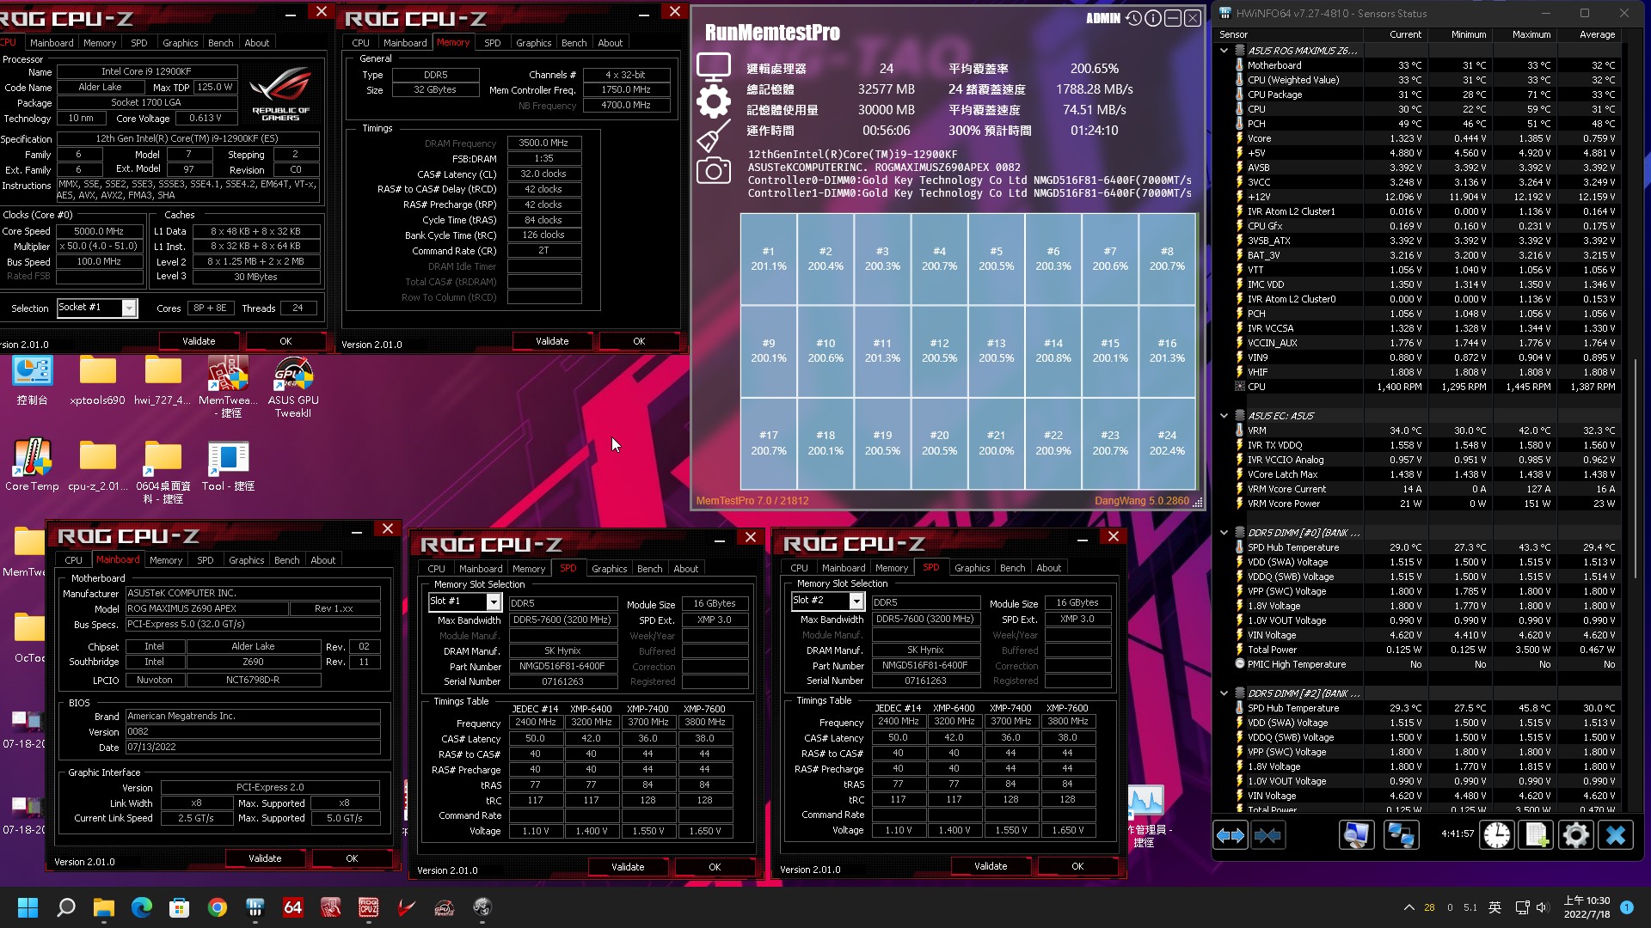Click Google Chrome in taskbar
This screenshot has width=1651, height=928.
(218, 907)
